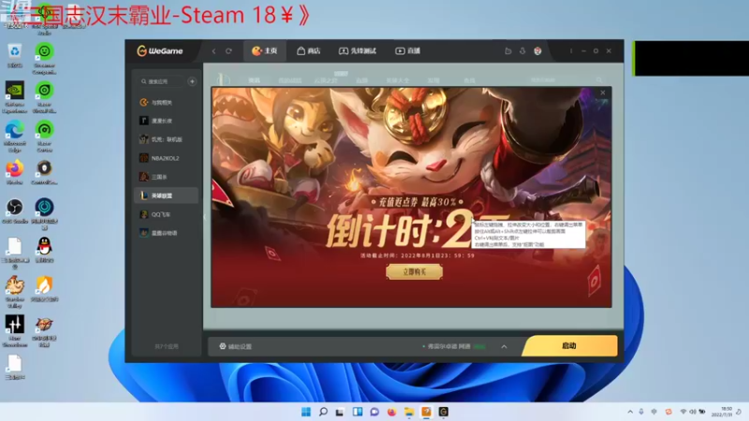Image resolution: width=749 pixels, height=421 pixels.
Task: Show hidden system tray icons
Action: point(630,412)
